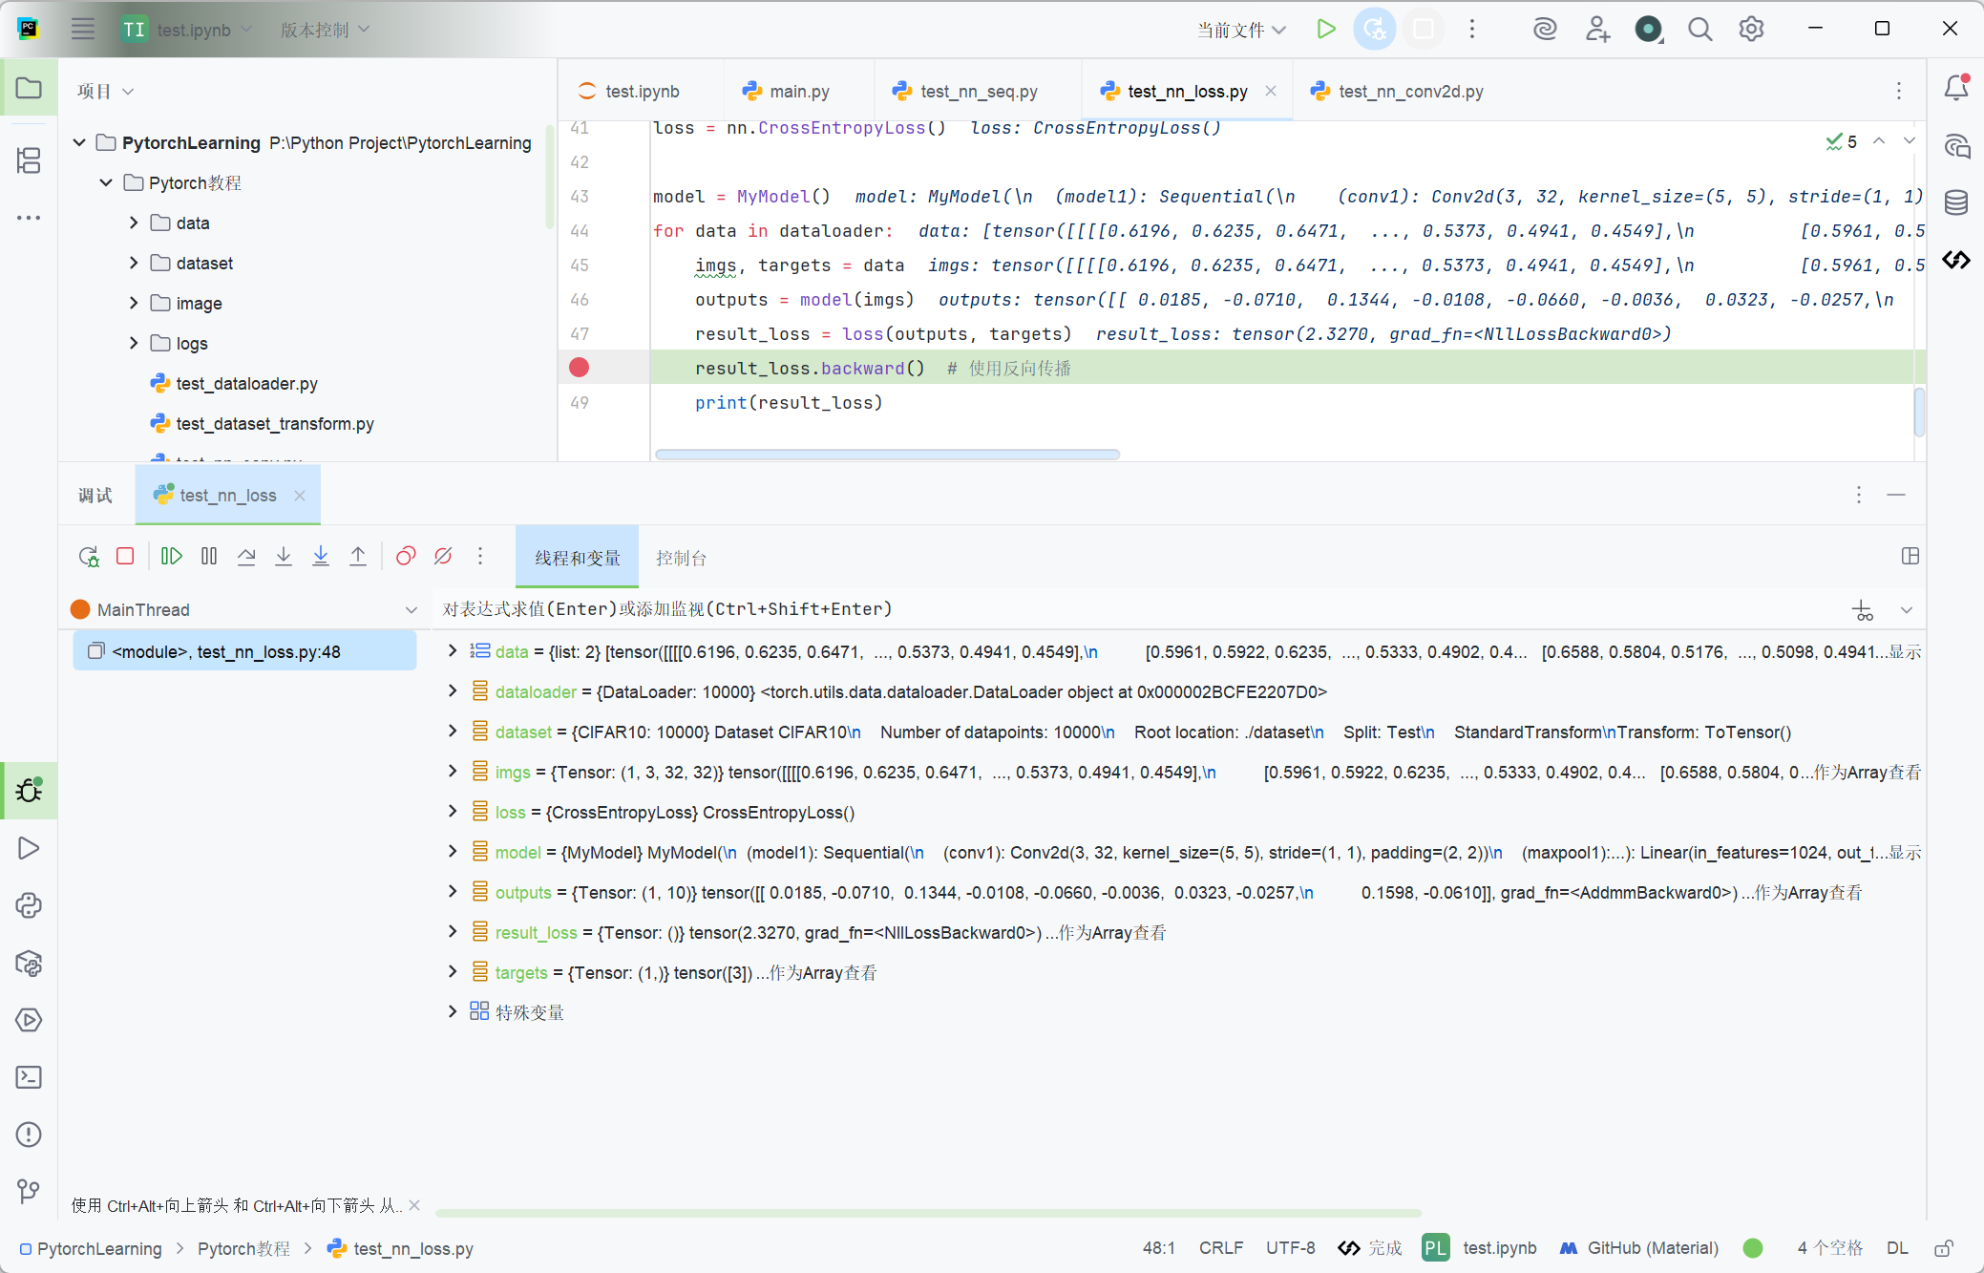The height and width of the screenshot is (1273, 1984).
Task: Open the Python Packages tool window
Action: coord(29,964)
